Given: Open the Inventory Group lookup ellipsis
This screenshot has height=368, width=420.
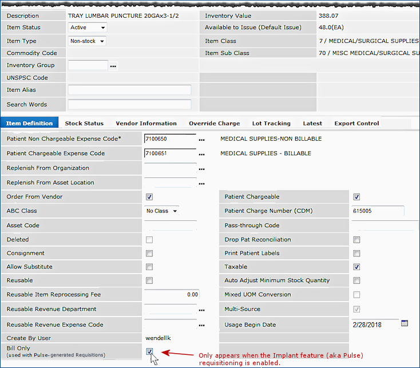Looking at the screenshot, I should tap(113, 66).
